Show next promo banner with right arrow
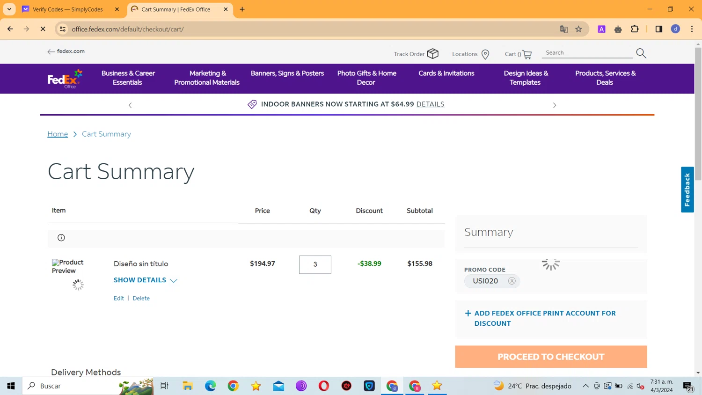The height and width of the screenshot is (395, 702). tap(555, 105)
